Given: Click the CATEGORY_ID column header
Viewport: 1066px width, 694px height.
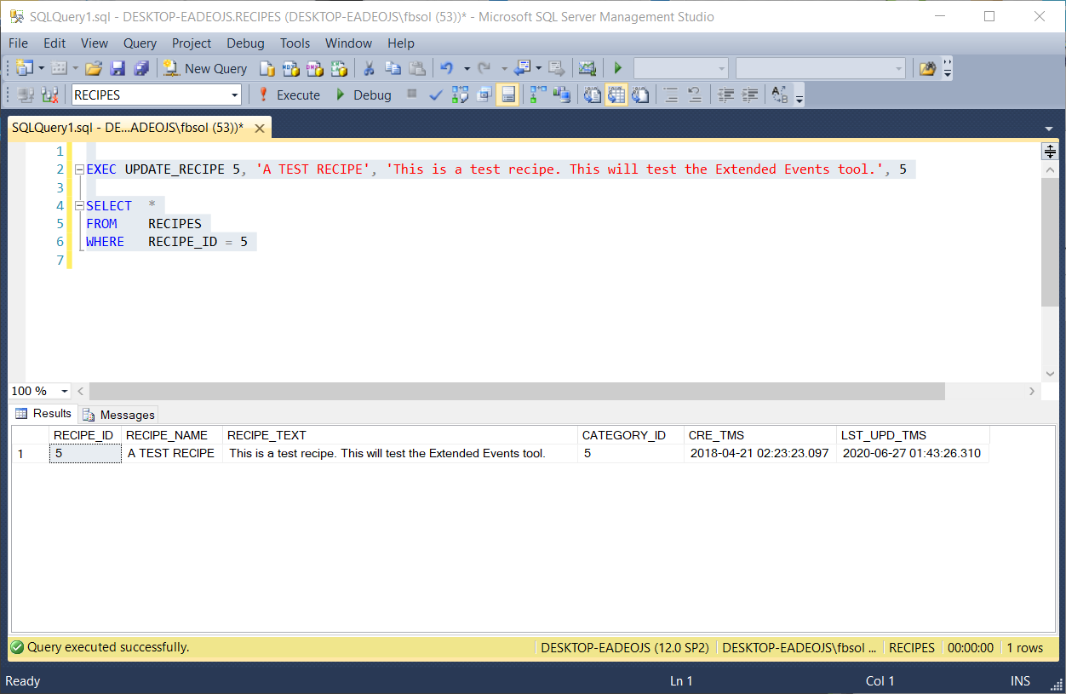Looking at the screenshot, I should 631,435.
